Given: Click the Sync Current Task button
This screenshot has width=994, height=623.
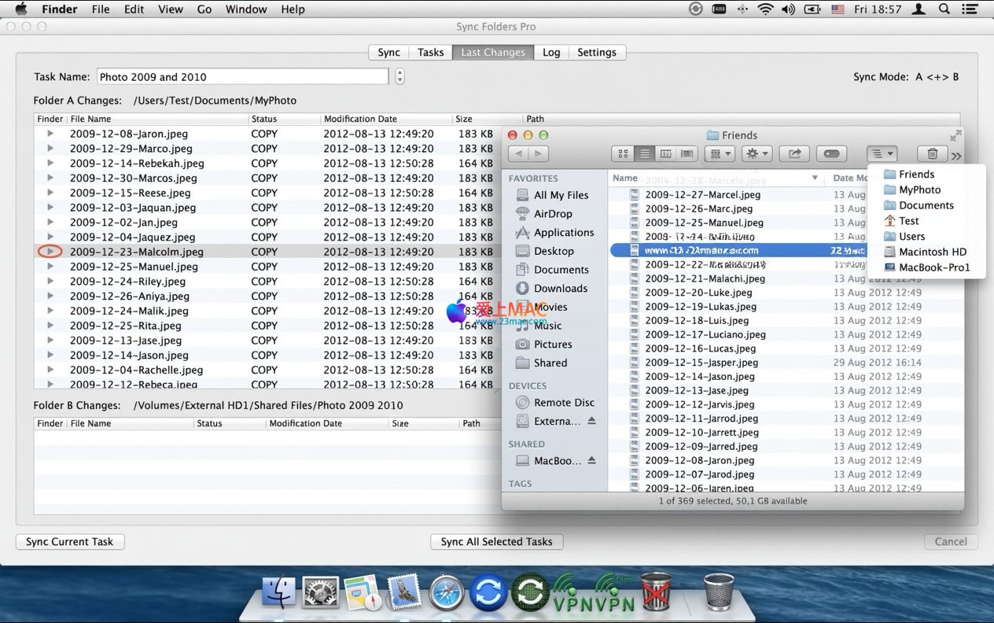Looking at the screenshot, I should tap(70, 542).
